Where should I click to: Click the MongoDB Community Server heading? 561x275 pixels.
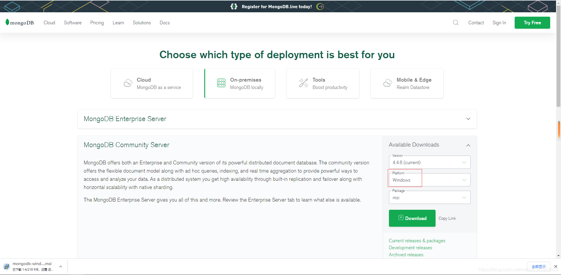126,145
